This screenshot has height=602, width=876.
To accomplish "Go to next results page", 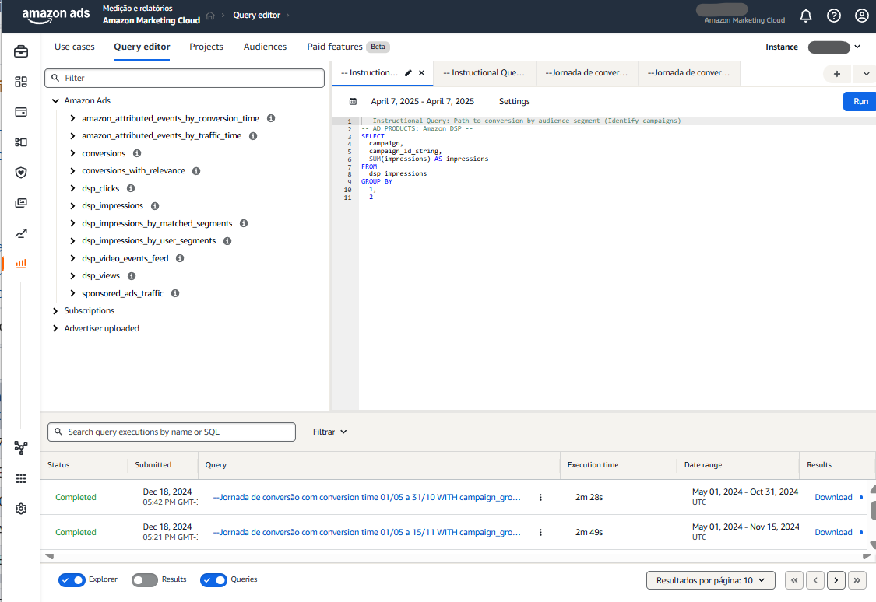I will [836, 580].
